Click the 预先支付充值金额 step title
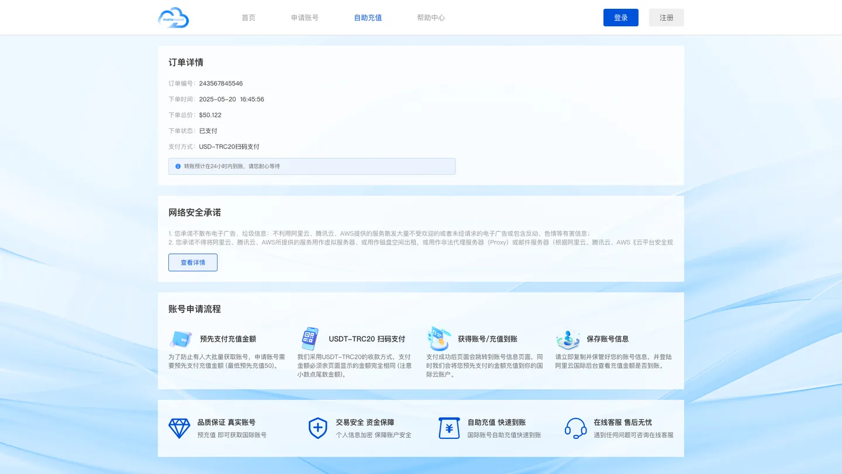The image size is (842, 474). (228, 339)
